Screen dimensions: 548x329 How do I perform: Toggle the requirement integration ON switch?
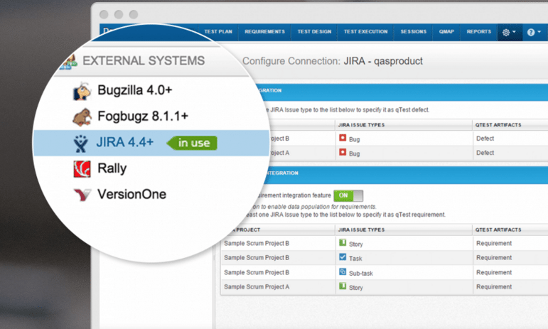[348, 195]
